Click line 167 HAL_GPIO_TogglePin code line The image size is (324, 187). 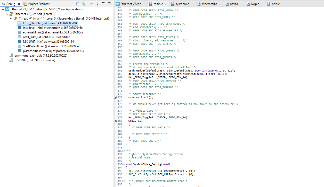point(158,77)
